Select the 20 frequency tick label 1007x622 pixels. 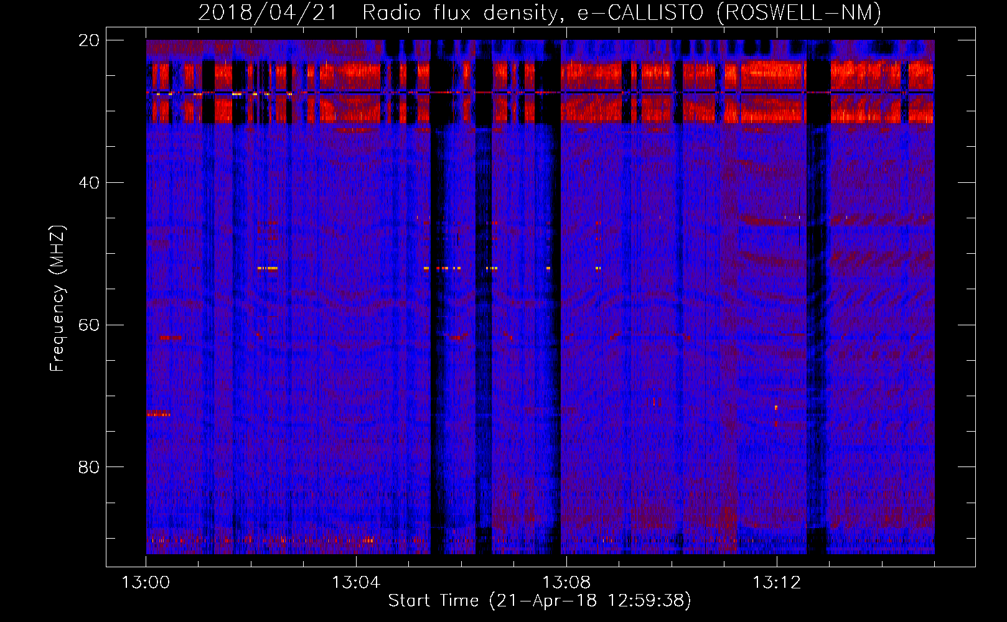point(89,40)
